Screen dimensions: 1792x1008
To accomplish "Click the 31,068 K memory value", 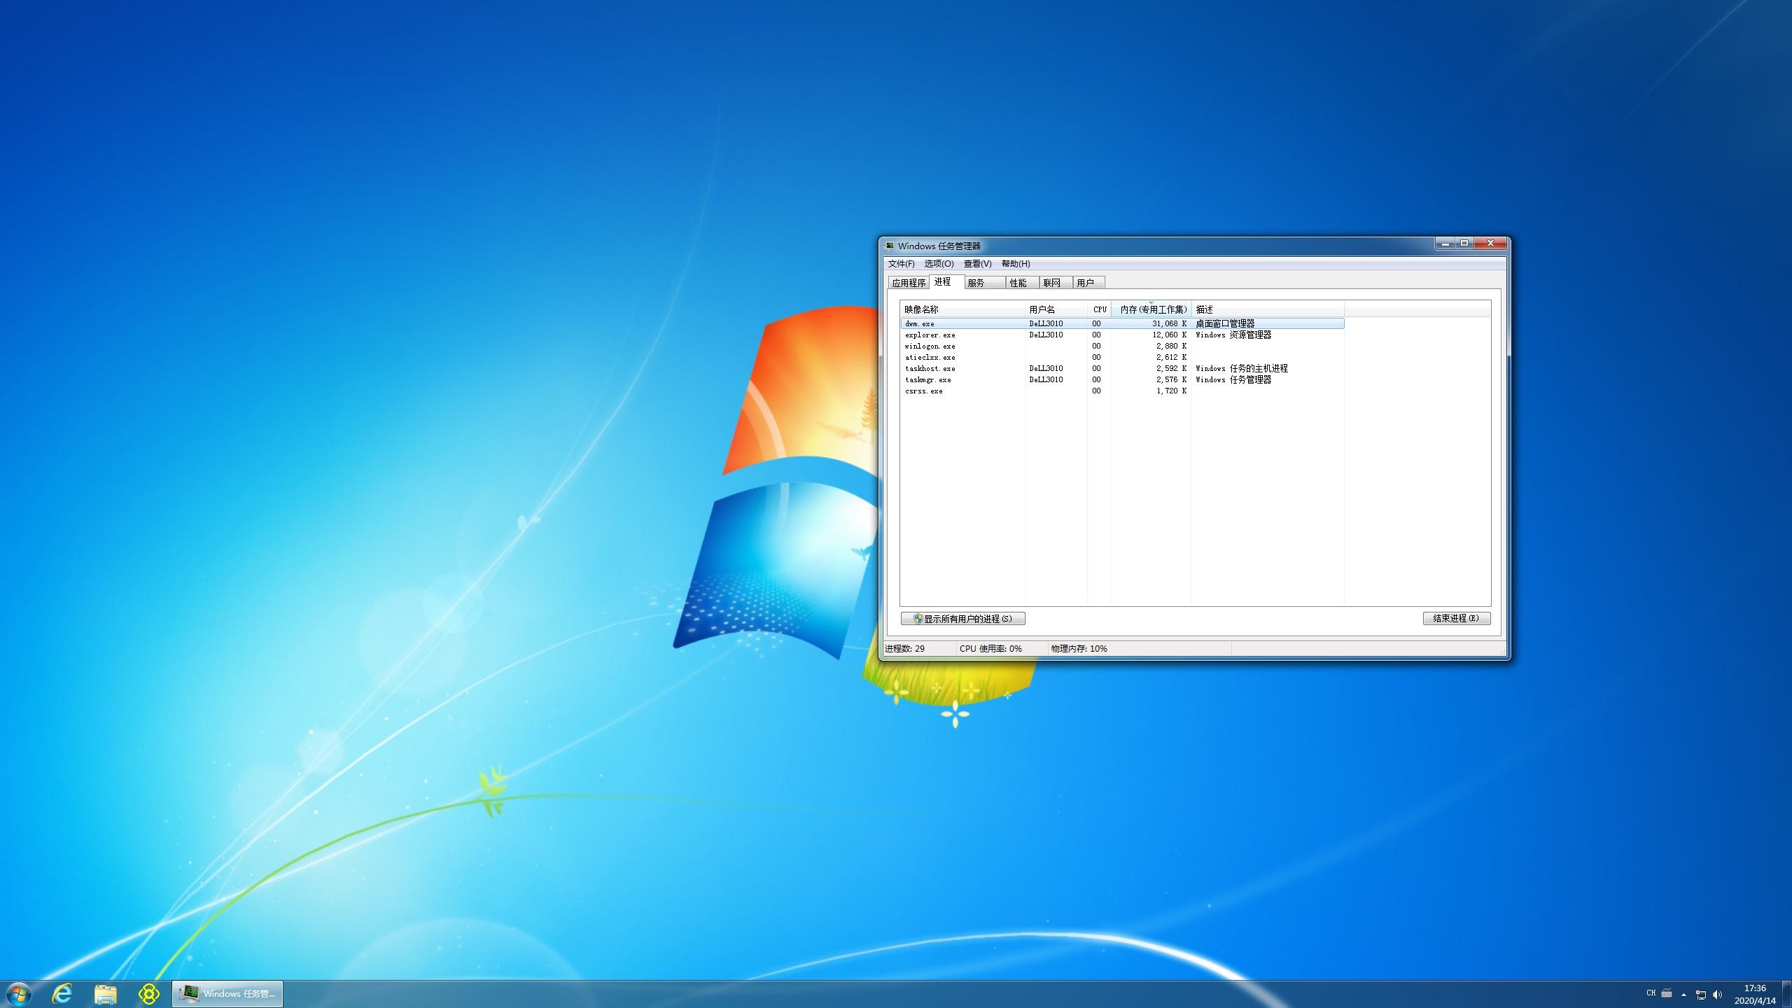I will (x=1169, y=324).
